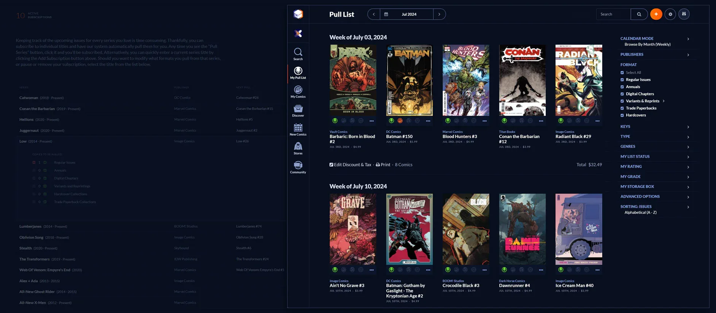Toggle the Digital Chapters checkbox

[x=622, y=94]
